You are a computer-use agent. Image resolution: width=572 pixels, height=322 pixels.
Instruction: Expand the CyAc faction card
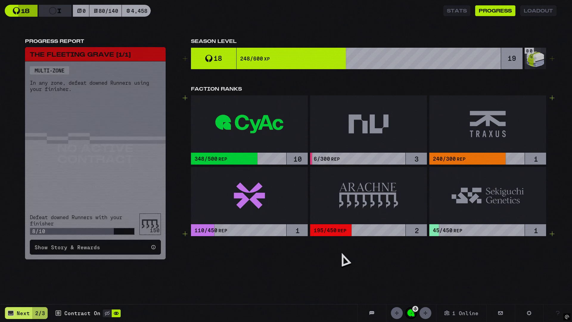(x=249, y=124)
